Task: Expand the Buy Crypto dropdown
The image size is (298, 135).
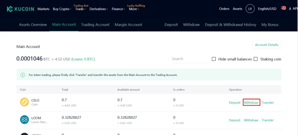Action: pyautogui.click(x=62, y=9)
